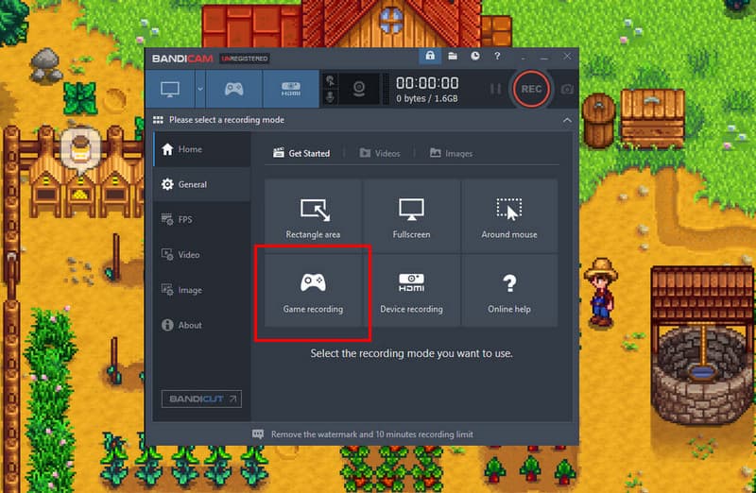Collapse the recording mode panel chevron
Viewport: 756px width, 493px height.
(x=567, y=120)
